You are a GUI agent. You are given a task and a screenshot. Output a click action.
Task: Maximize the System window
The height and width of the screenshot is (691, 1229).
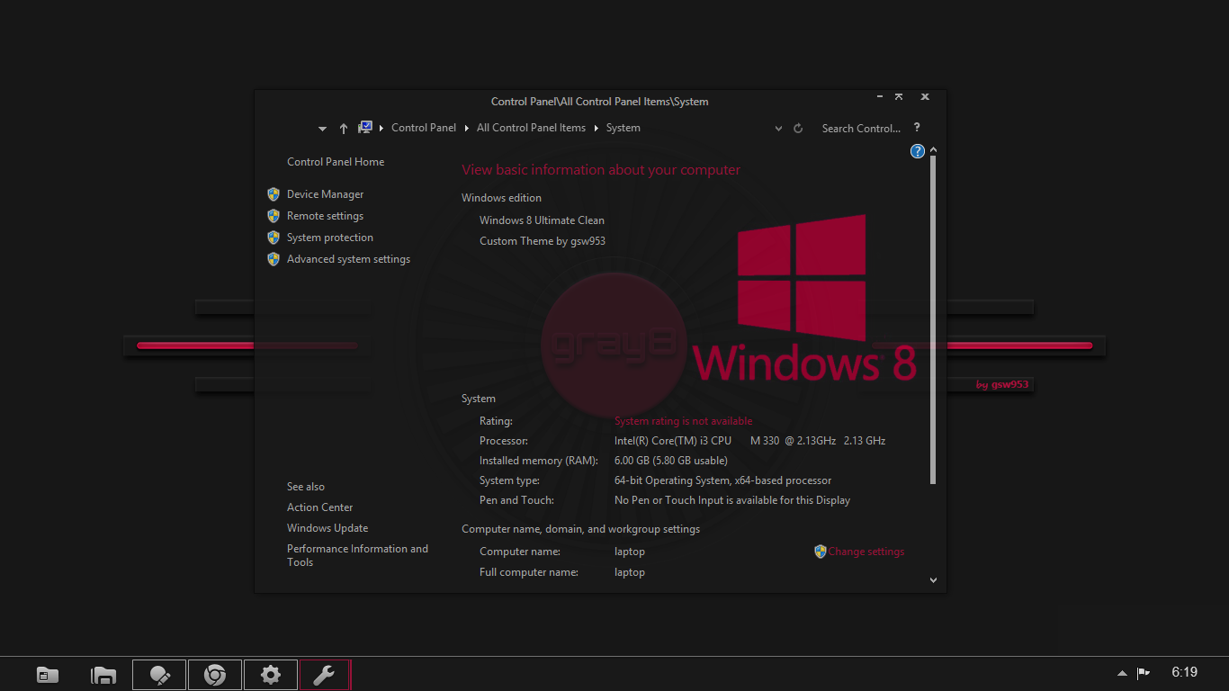(x=899, y=95)
